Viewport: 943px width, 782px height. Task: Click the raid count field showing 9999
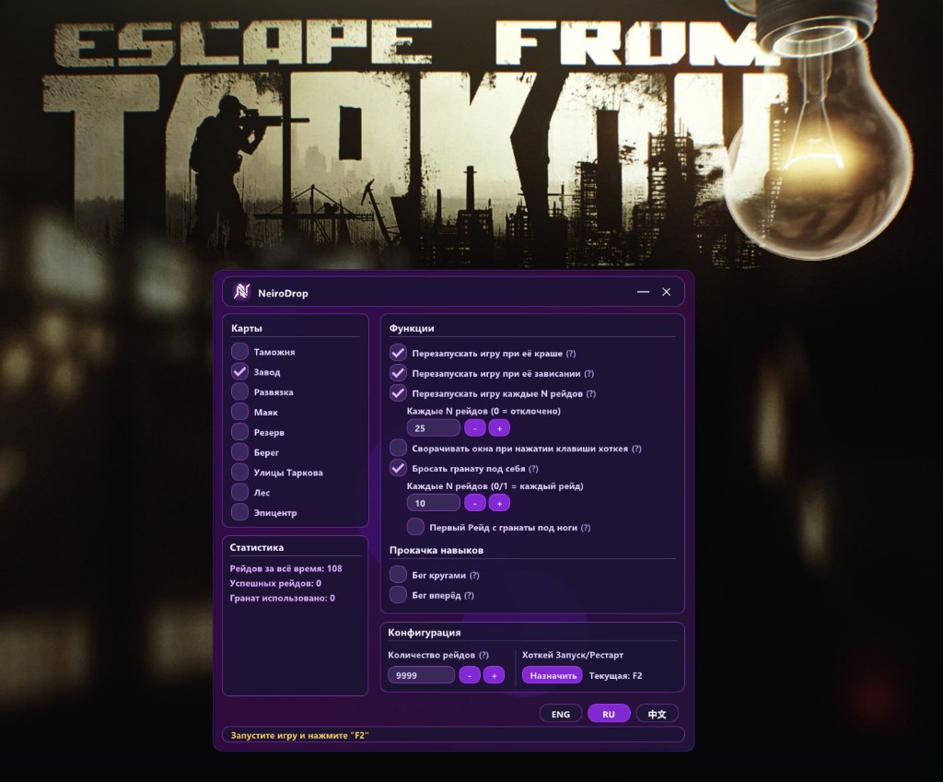pyautogui.click(x=421, y=675)
